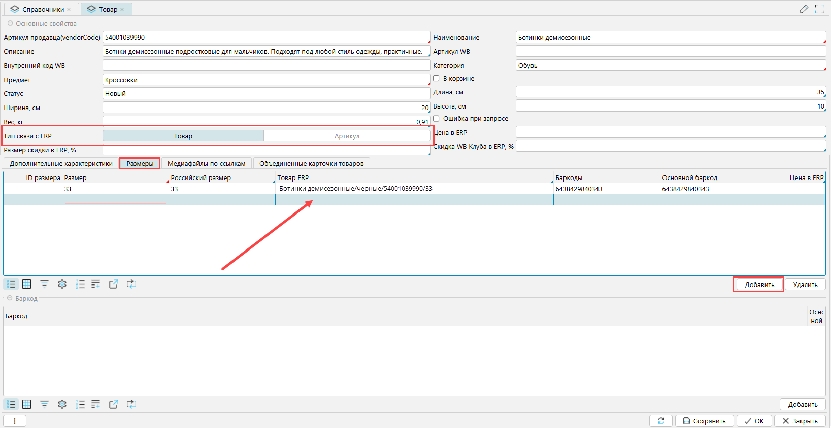Switch to the Товар tab
This screenshot has width=831, height=428.
pos(107,9)
